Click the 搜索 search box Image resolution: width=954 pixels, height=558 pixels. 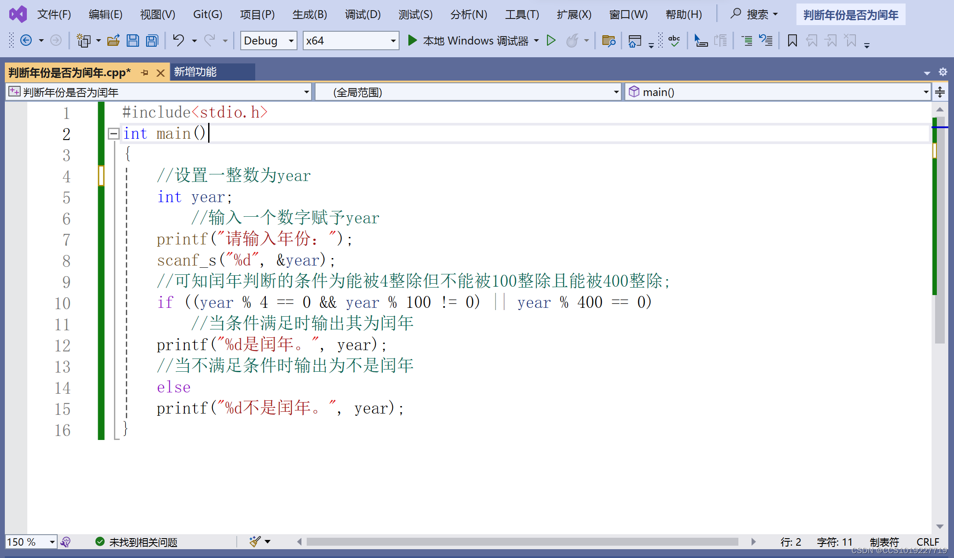click(x=754, y=15)
